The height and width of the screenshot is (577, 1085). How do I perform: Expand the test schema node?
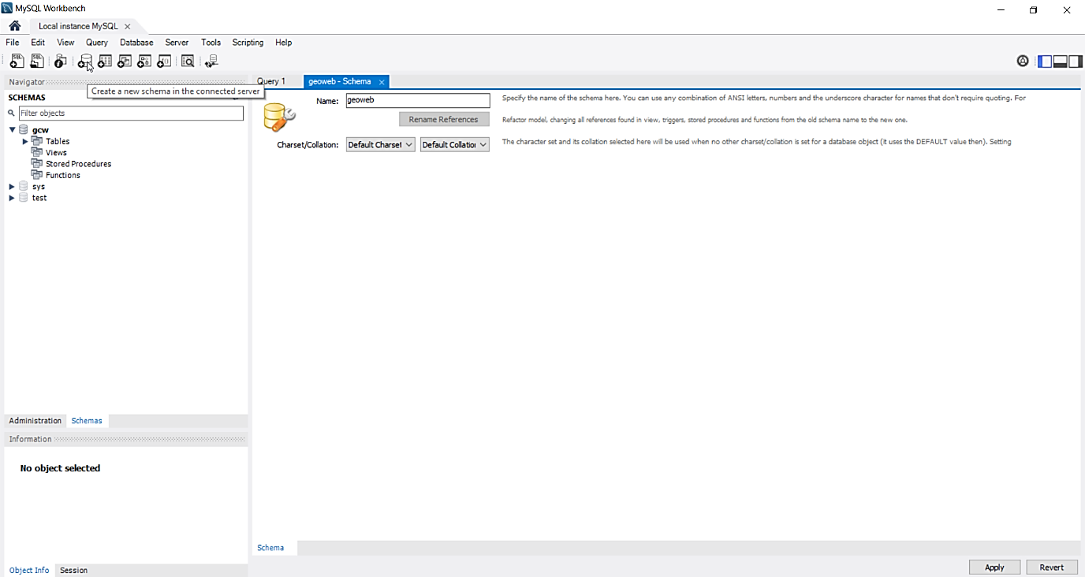12,198
